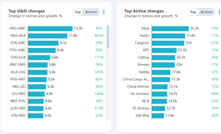
Task: Click the China Cargo Ai... truncated label
Action: pyautogui.click(x=136, y=79)
